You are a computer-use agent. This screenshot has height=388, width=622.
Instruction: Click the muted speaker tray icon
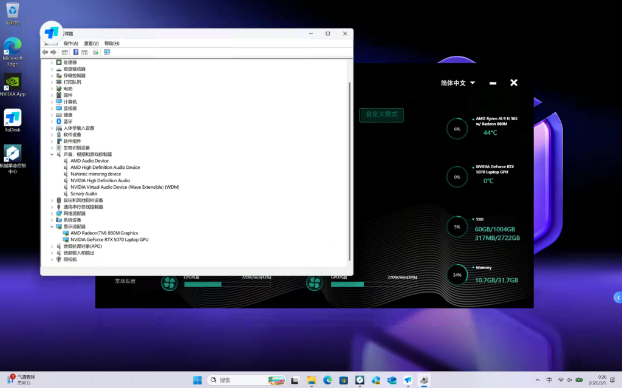pos(570,380)
